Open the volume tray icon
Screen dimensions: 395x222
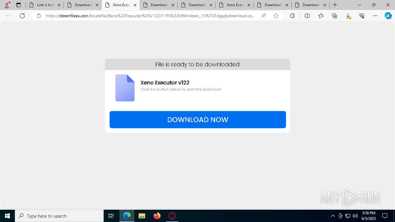click(x=355, y=216)
